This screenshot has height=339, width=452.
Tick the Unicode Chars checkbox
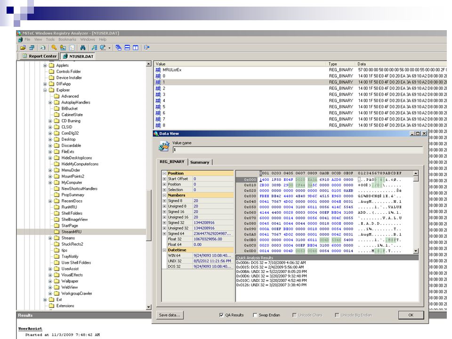click(x=294, y=315)
